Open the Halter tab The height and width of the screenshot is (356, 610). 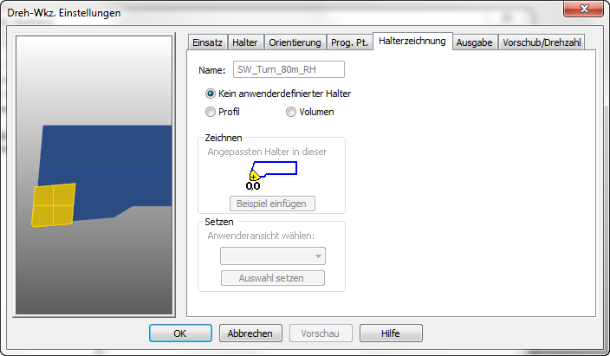pos(245,42)
